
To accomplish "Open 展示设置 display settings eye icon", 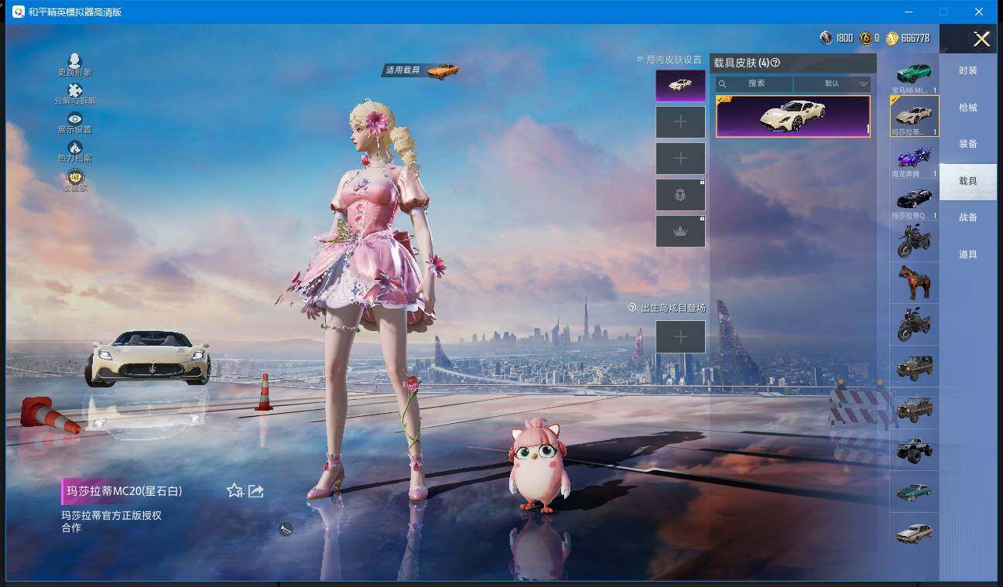I will [74, 119].
